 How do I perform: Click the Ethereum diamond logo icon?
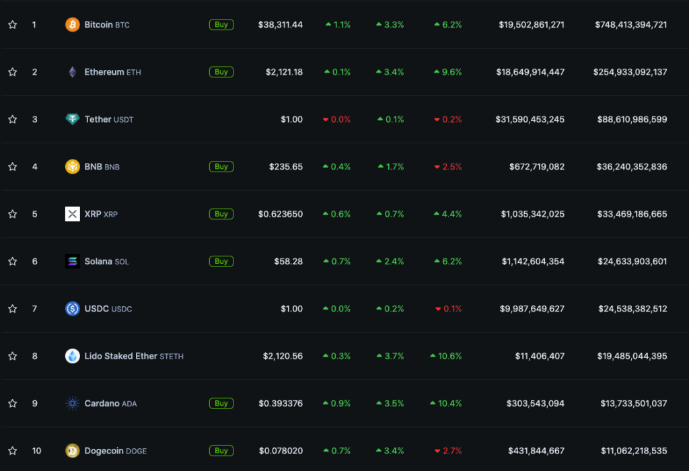click(72, 72)
